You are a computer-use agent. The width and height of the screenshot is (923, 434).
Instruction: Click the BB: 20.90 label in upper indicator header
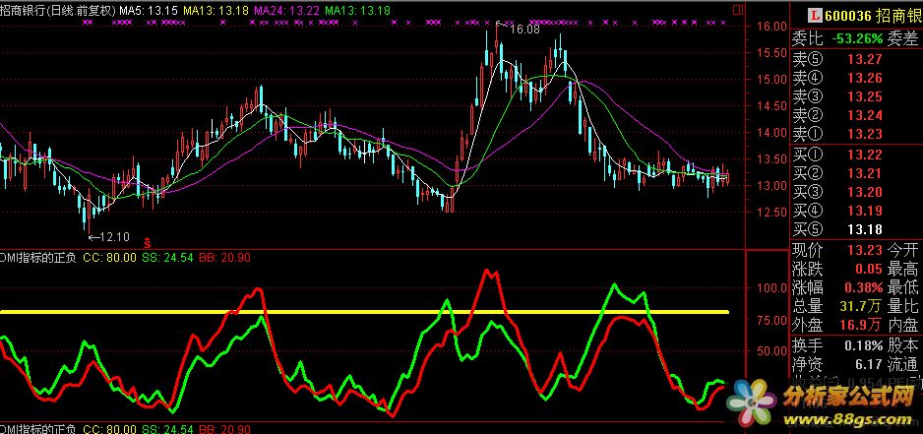[225, 258]
